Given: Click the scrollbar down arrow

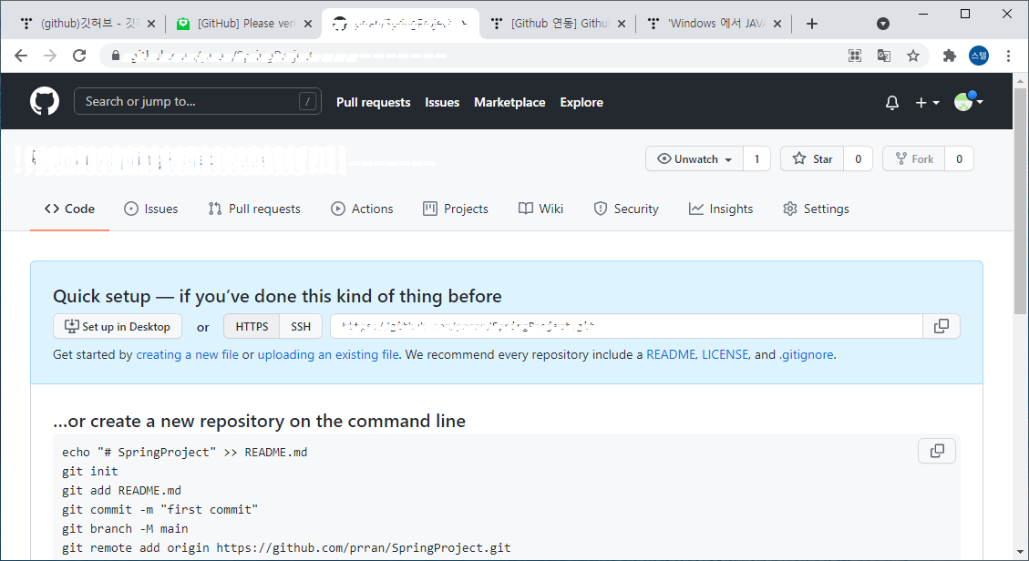Looking at the screenshot, I should (x=1020, y=552).
